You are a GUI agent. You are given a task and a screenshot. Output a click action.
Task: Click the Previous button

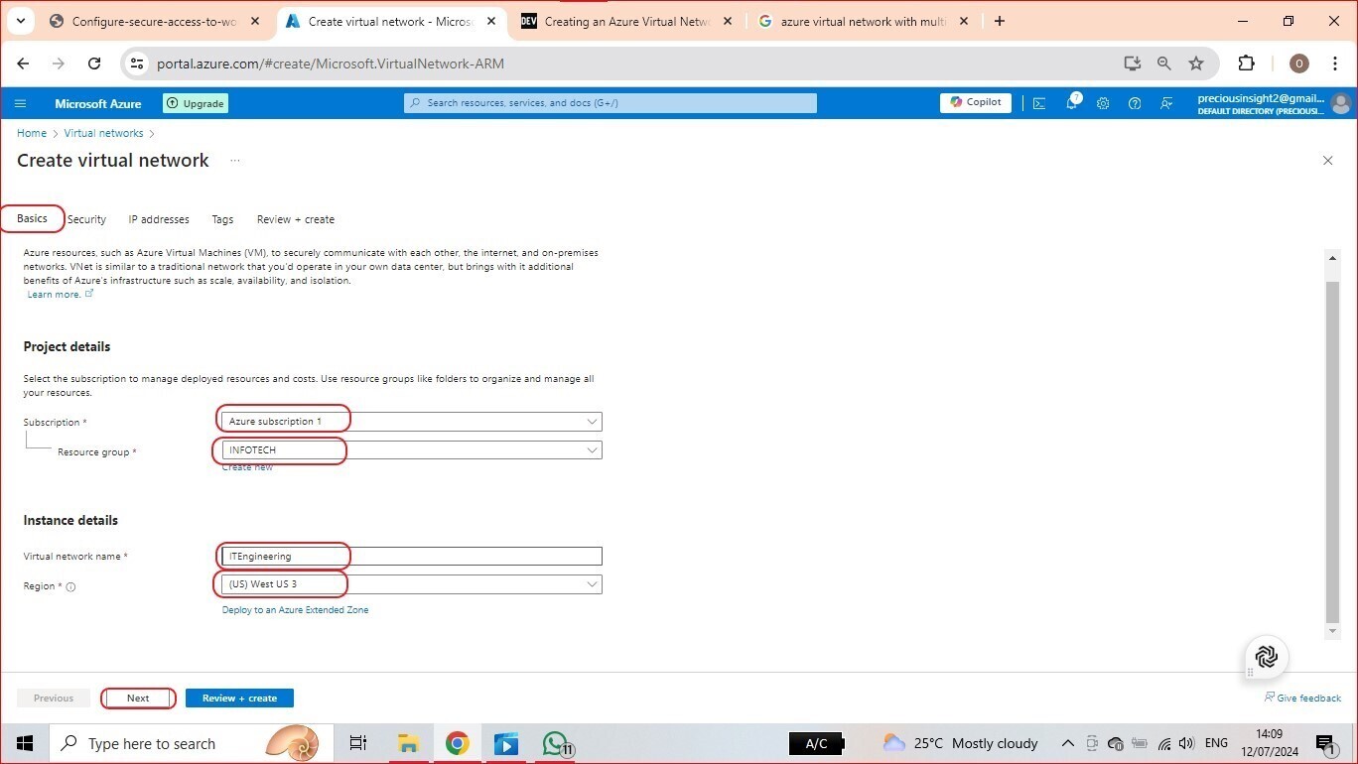pos(54,699)
